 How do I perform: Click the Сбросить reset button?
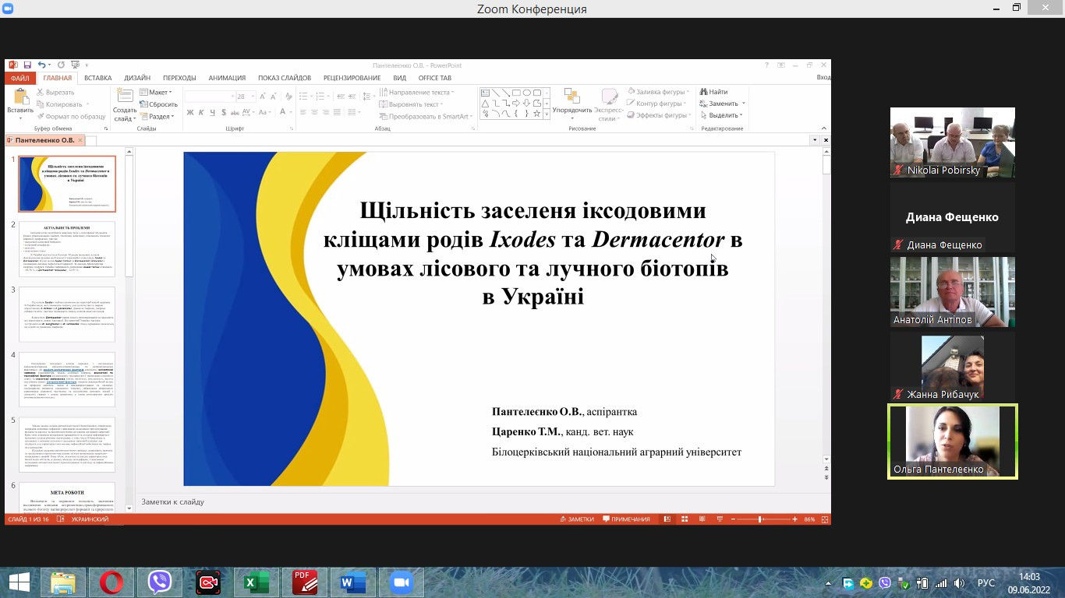159,104
